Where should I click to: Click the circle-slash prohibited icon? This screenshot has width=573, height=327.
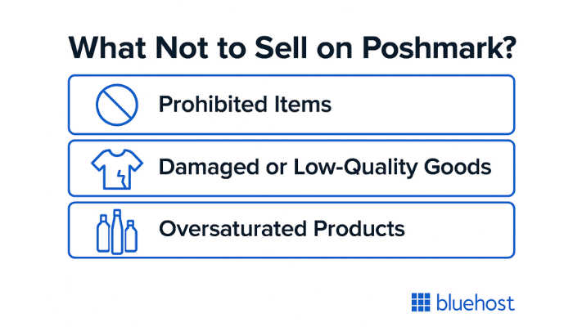click(117, 105)
